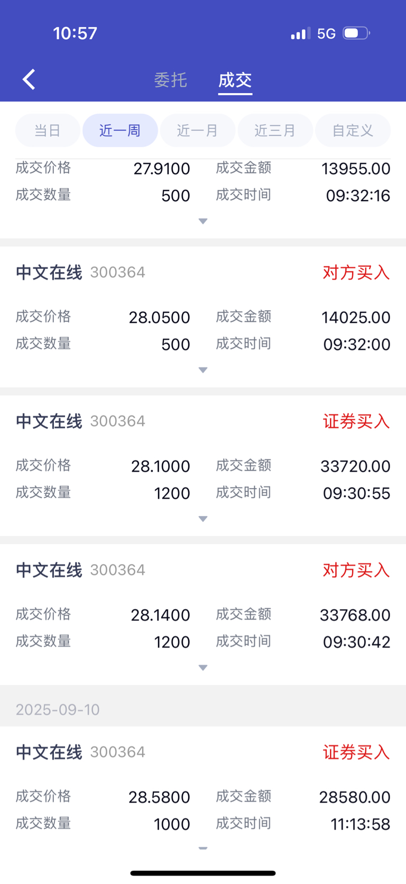The height and width of the screenshot is (884, 406).
Task: Open the 自定义 date range filter
Action: point(353,130)
